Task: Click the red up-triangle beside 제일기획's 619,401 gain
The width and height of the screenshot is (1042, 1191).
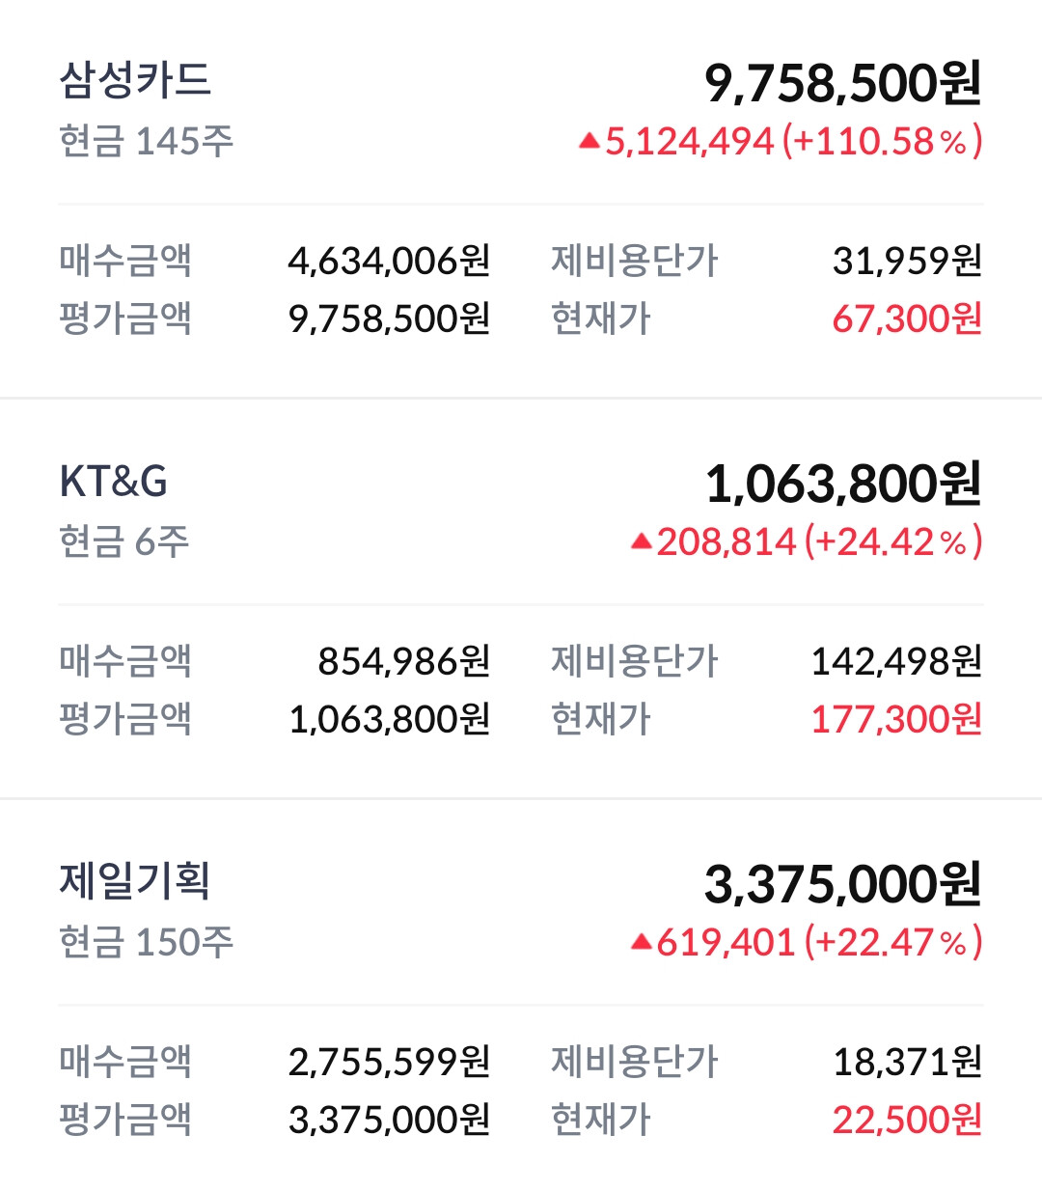Action: click(642, 941)
